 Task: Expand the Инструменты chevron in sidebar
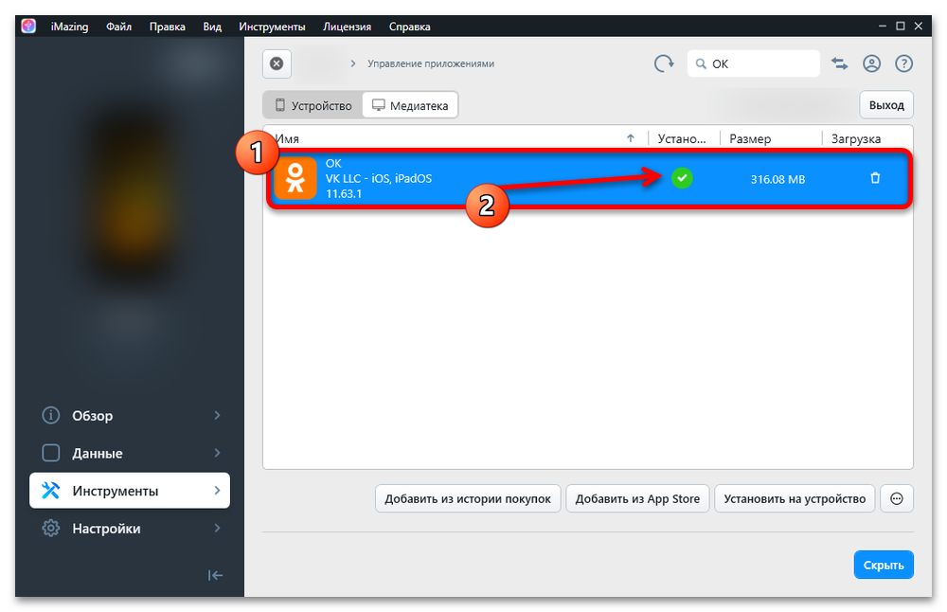[218, 491]
